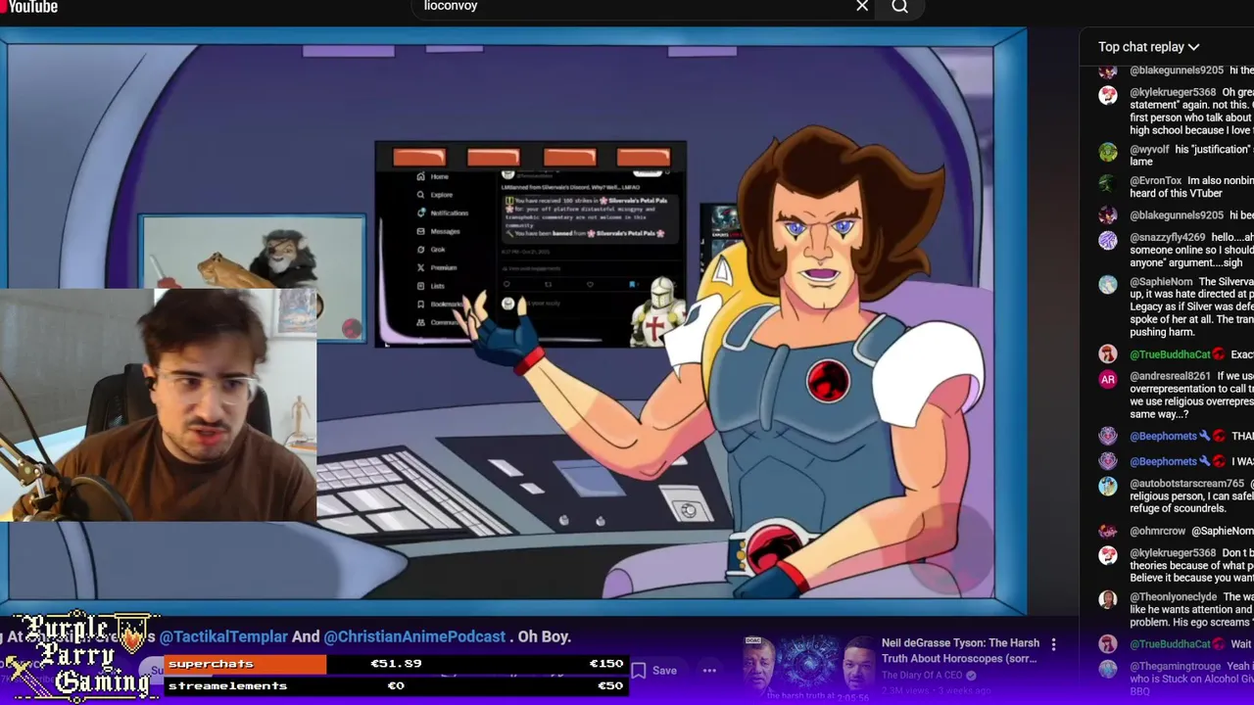The image size is (1254, 705).
Task: Click @TrueBuddhaCat beside the 'Exact' message
Action: 1170,354
